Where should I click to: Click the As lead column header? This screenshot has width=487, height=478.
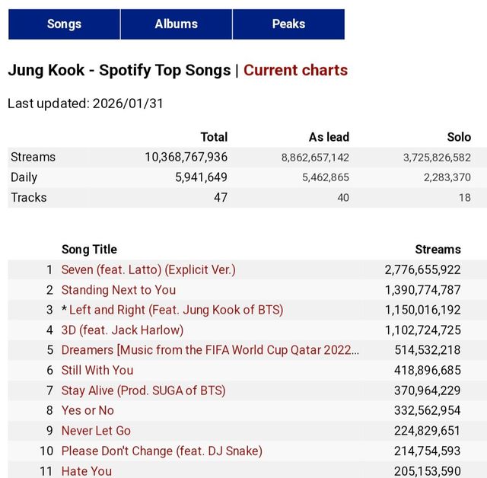tap(329, 138)
